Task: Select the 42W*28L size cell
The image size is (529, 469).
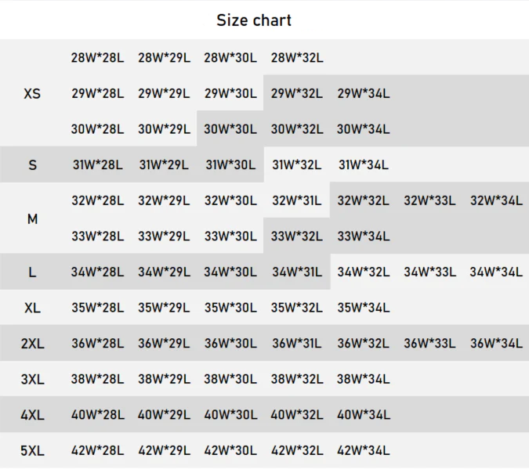Action: tap(97, 450)
